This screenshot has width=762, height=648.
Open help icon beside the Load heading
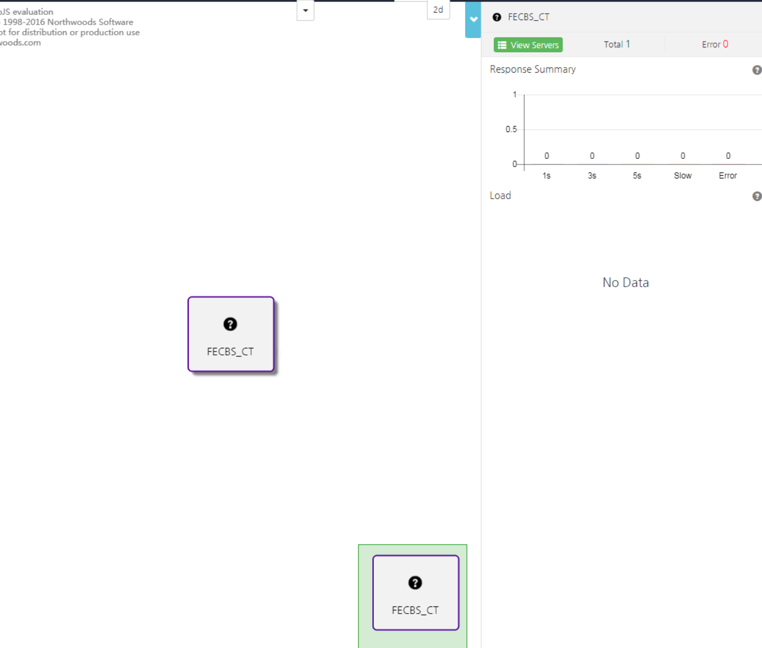click(x=757, y=196)
